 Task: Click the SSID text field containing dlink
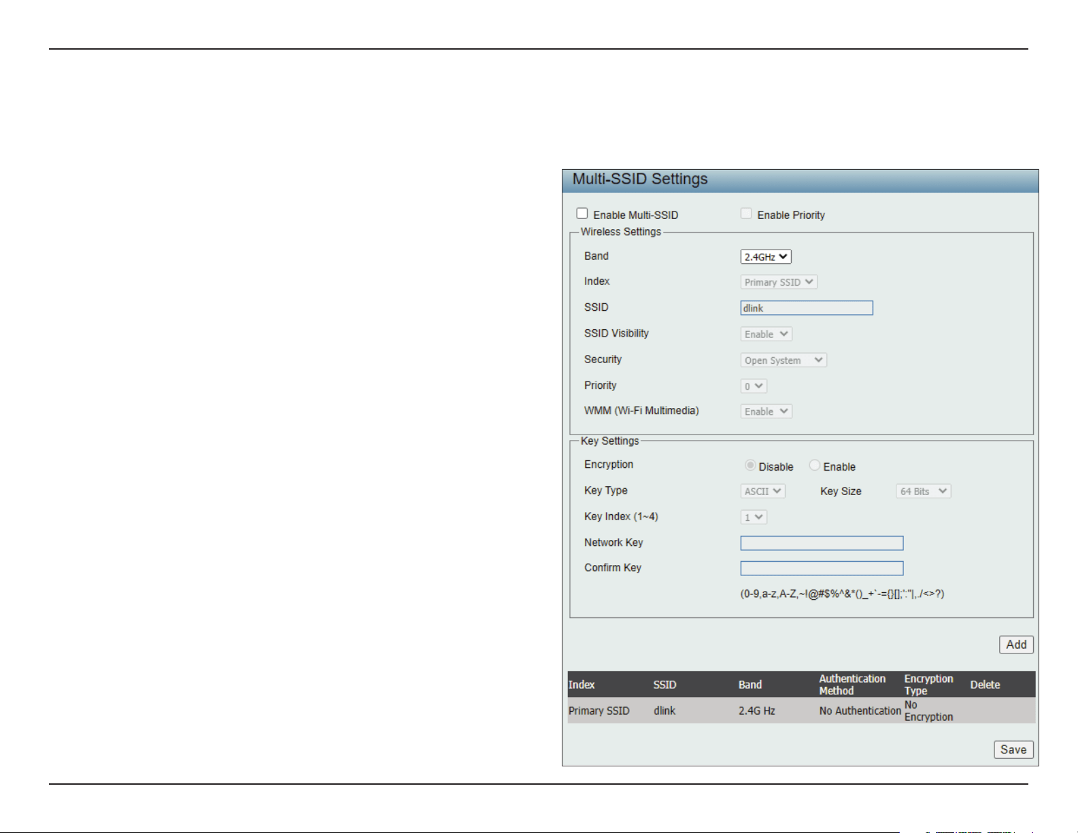pos(807,308)
